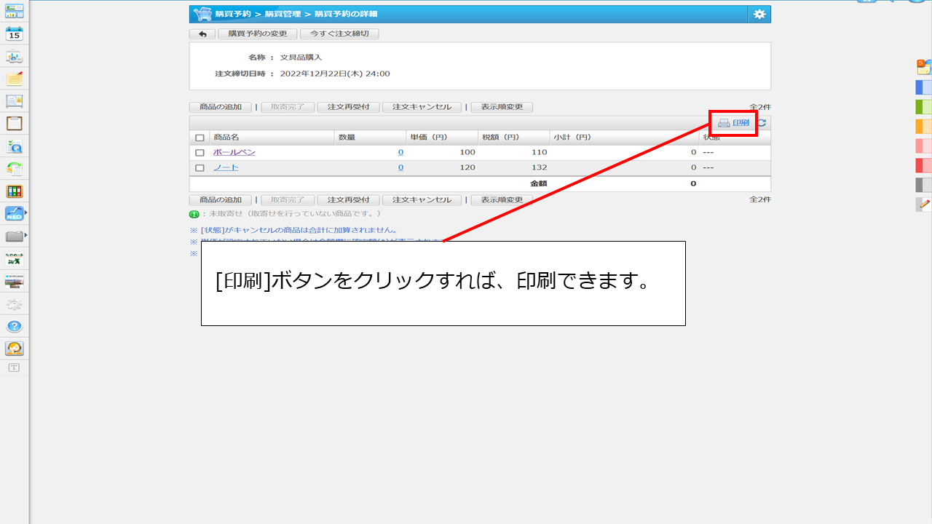This screenshot has height=524, width=932.
Task: Click the 印刷 print link
Action: click(x=740, y=123)
